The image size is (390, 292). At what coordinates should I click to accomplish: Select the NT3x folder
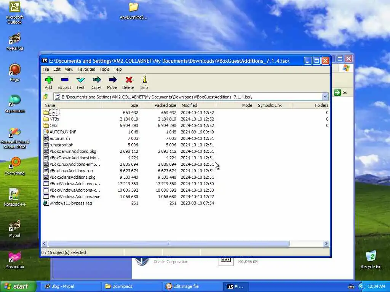tap(51, 119)
